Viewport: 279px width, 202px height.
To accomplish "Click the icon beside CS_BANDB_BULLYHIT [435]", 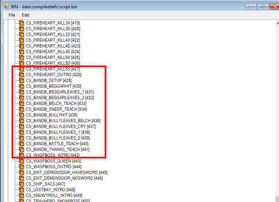I will (x=21, y=115).
